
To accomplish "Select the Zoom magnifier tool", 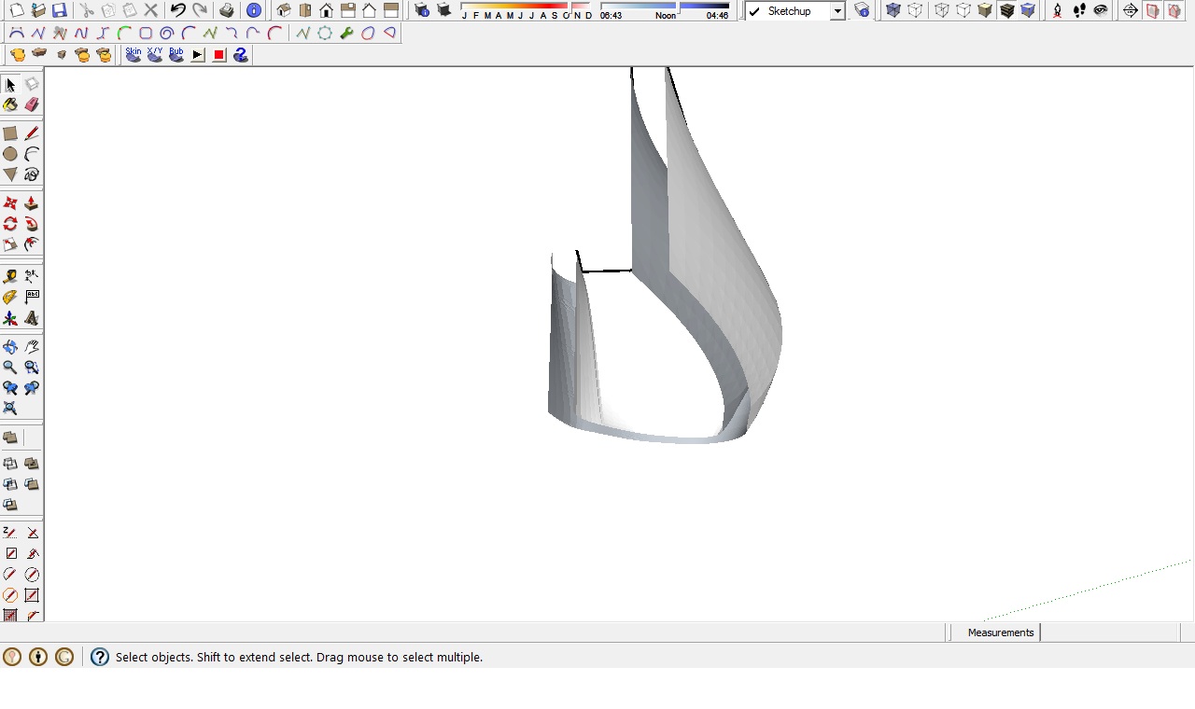I will point(10,368).
